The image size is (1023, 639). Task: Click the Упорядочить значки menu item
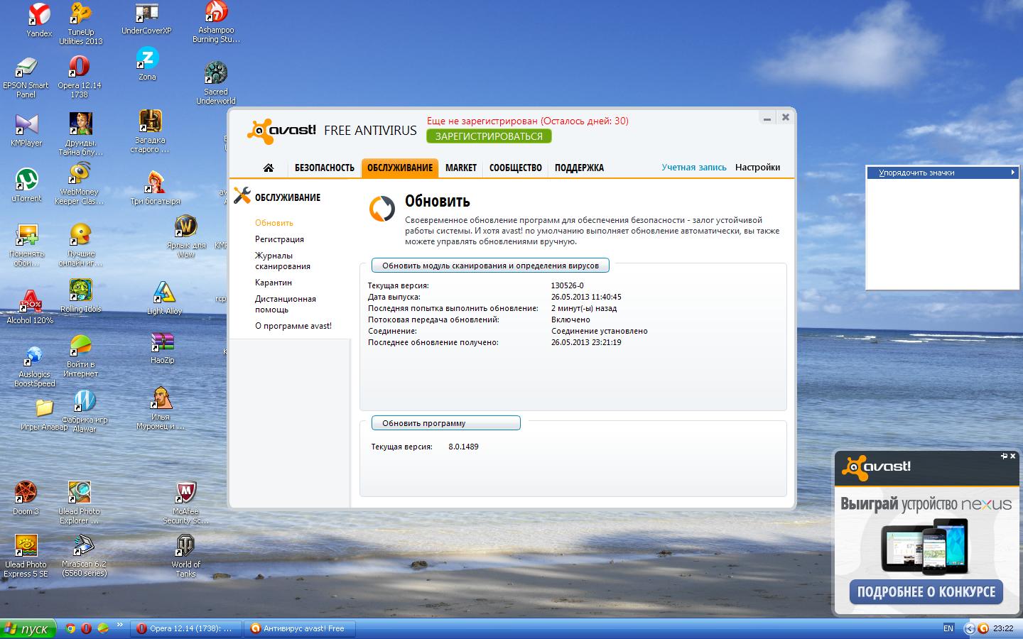click(942, 173)
